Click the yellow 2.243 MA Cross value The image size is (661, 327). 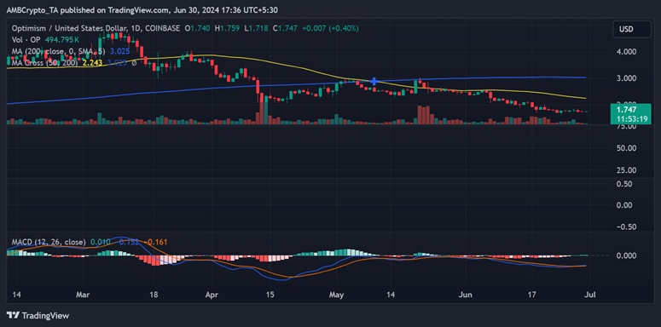[93, 63]
